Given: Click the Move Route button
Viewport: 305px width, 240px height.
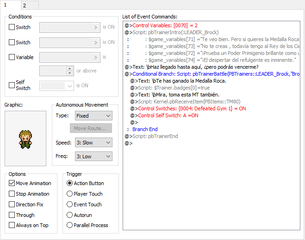Looking at the screenshot, I should click(x=91, y=128).
